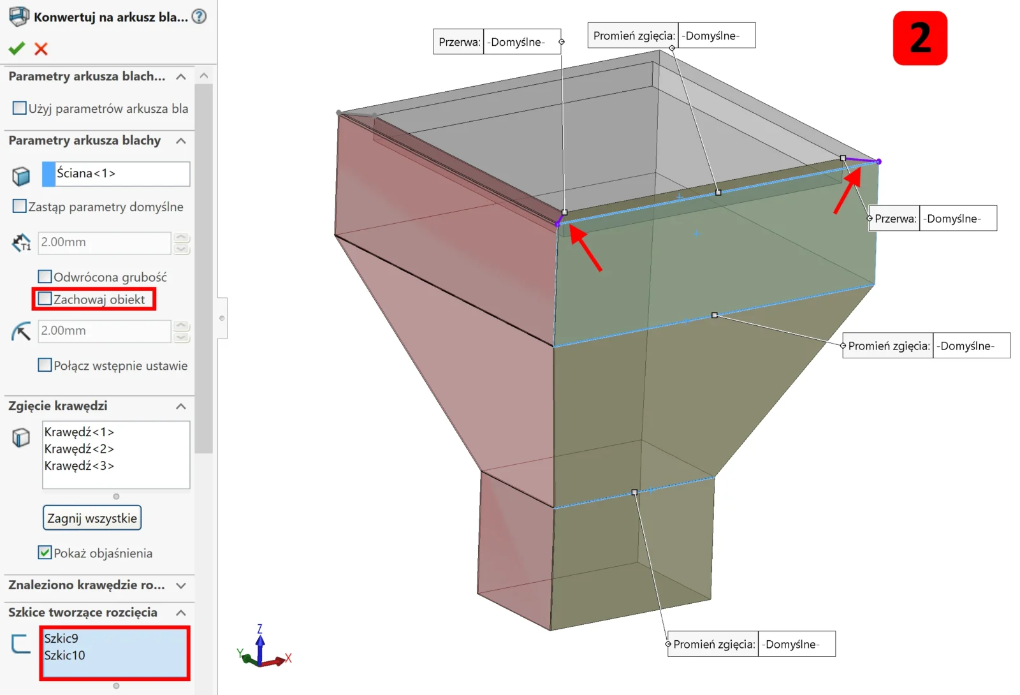Open middle-right 'Promień zgięcia' Domyślne value
Screen dimensions: 1020x695
click(x=972, y=346)
